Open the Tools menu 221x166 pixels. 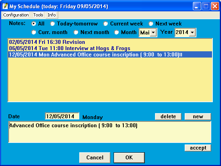tap(38, 15)
